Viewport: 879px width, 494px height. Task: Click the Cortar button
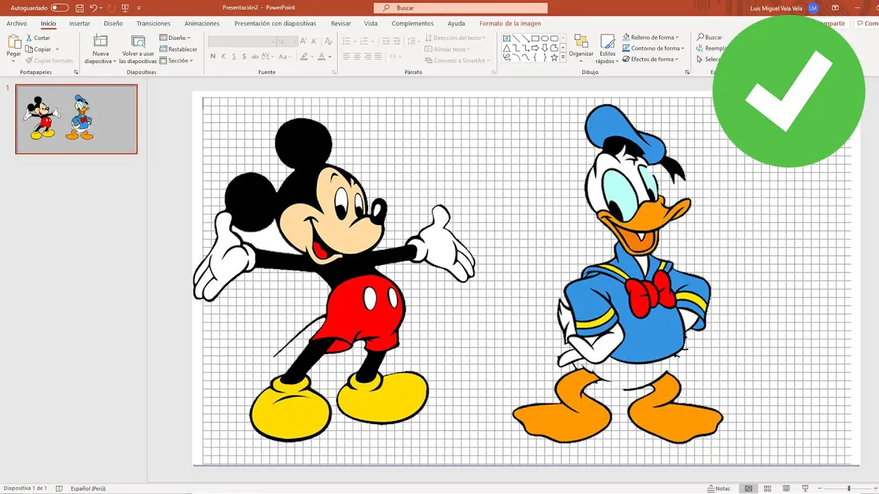[38, 38]
